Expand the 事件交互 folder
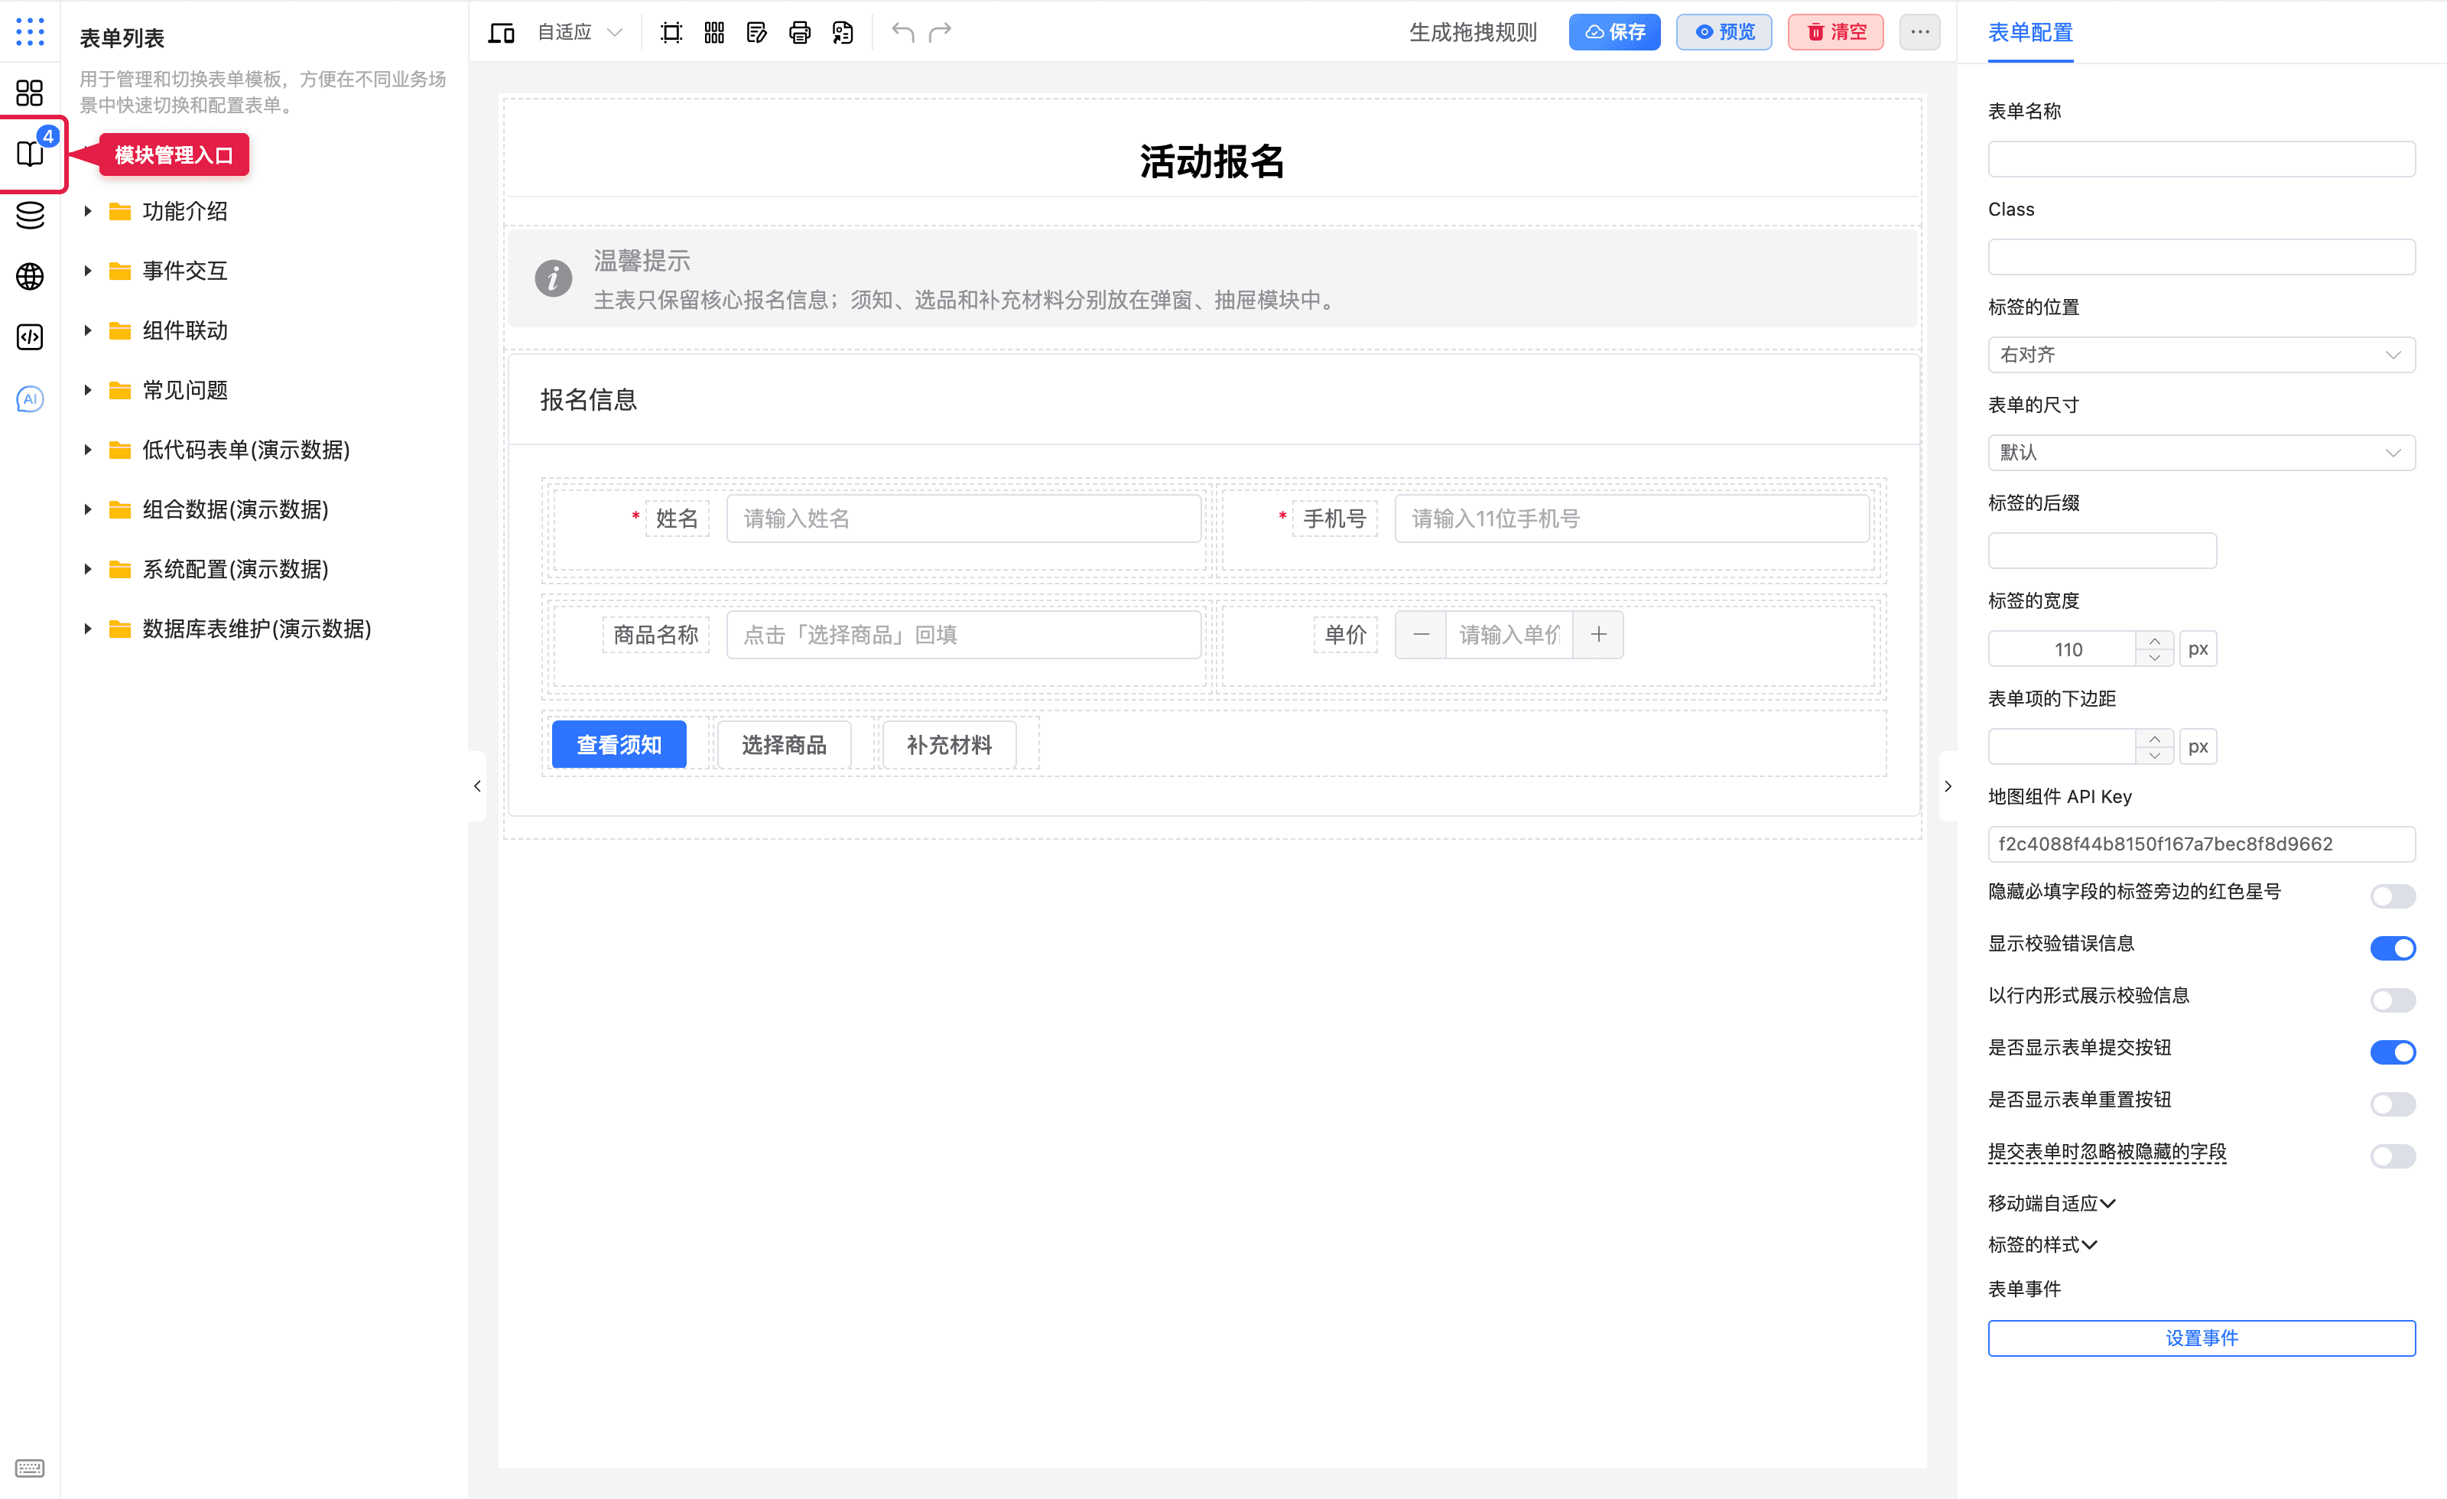 pyautogui.click(x=87, y=270)
